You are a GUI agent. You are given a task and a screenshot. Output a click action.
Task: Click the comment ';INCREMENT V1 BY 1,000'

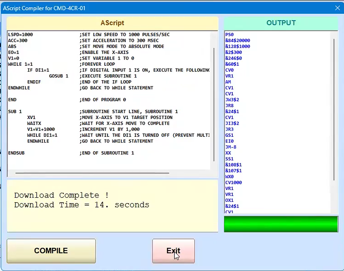pos(109,129)
